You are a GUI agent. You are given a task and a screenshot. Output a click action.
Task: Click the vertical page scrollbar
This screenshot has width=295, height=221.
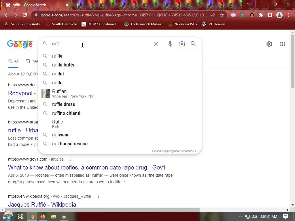point(292,61)
